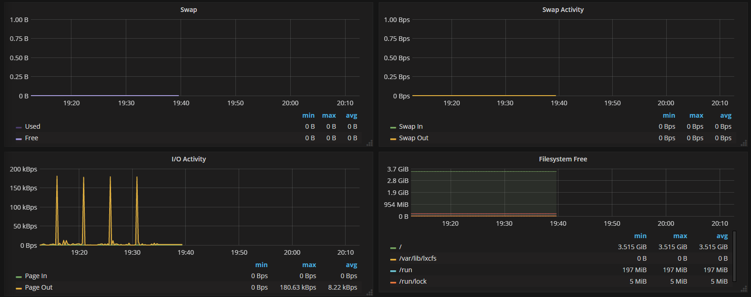Click the /run legend color swatch
751x297 pixels.
(x=393, y=271)
